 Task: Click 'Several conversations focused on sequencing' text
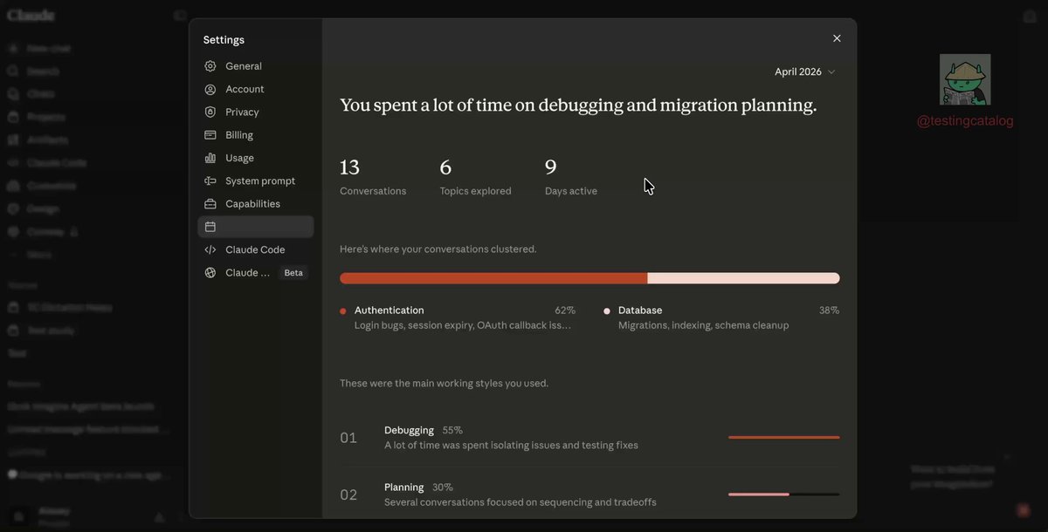click(x=521, y=502)
